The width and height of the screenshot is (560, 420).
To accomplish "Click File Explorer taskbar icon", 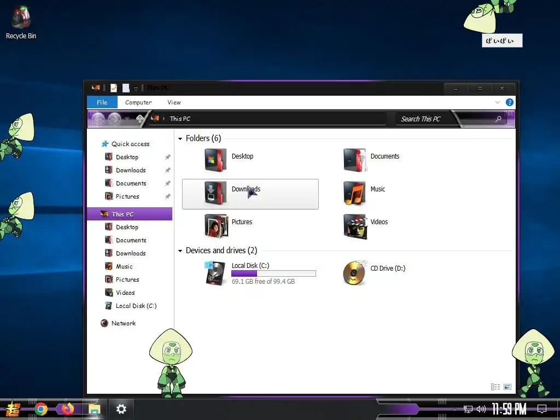I will click(x=94, y=409).
